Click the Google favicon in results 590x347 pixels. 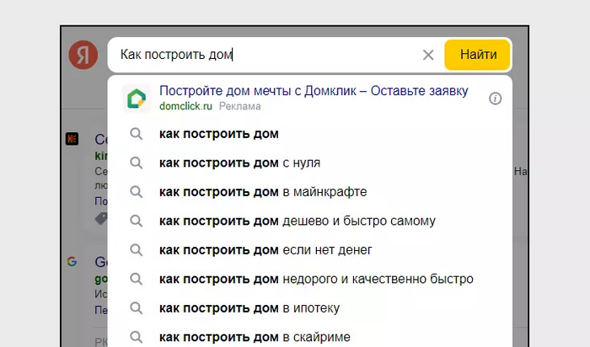(72, 262)
